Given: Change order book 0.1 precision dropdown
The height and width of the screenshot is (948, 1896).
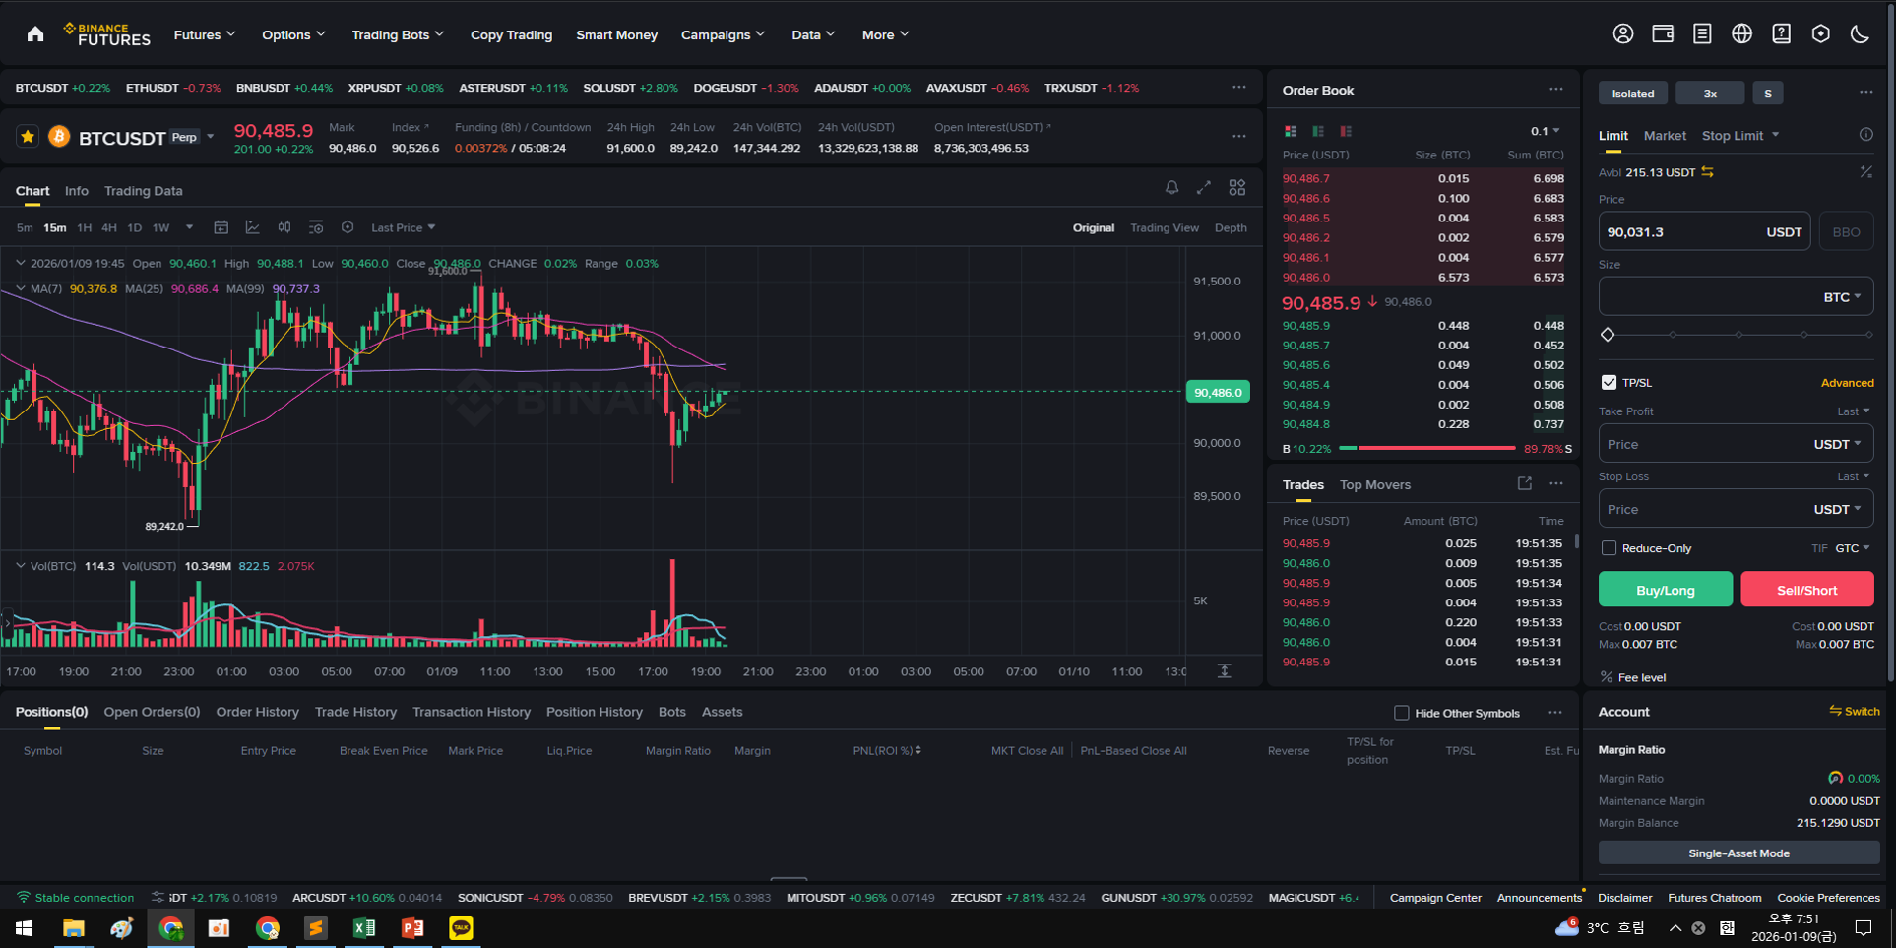Looking at the screenshot, I should pos(1545,131).
